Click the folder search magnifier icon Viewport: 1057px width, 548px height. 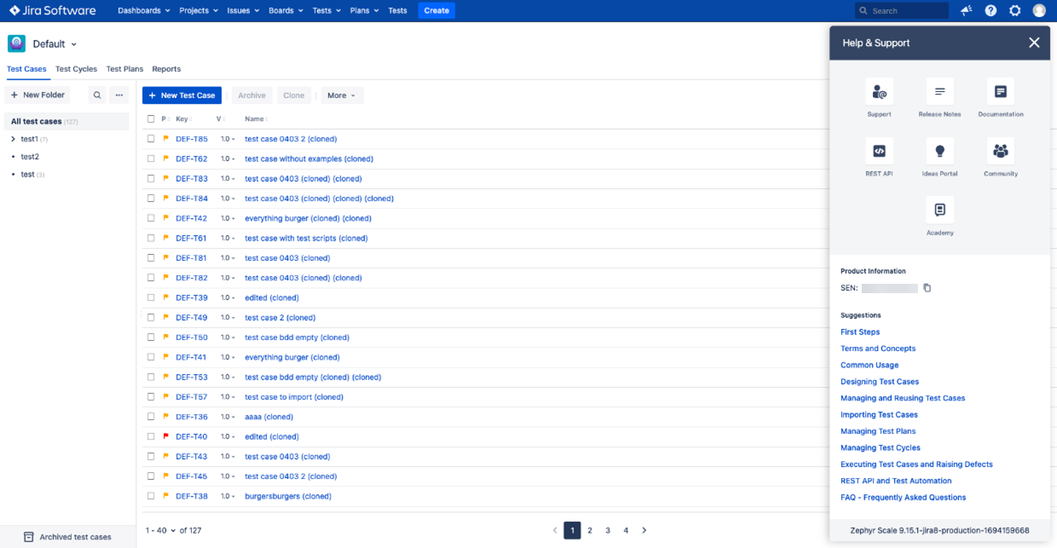[x=97, y=95]
